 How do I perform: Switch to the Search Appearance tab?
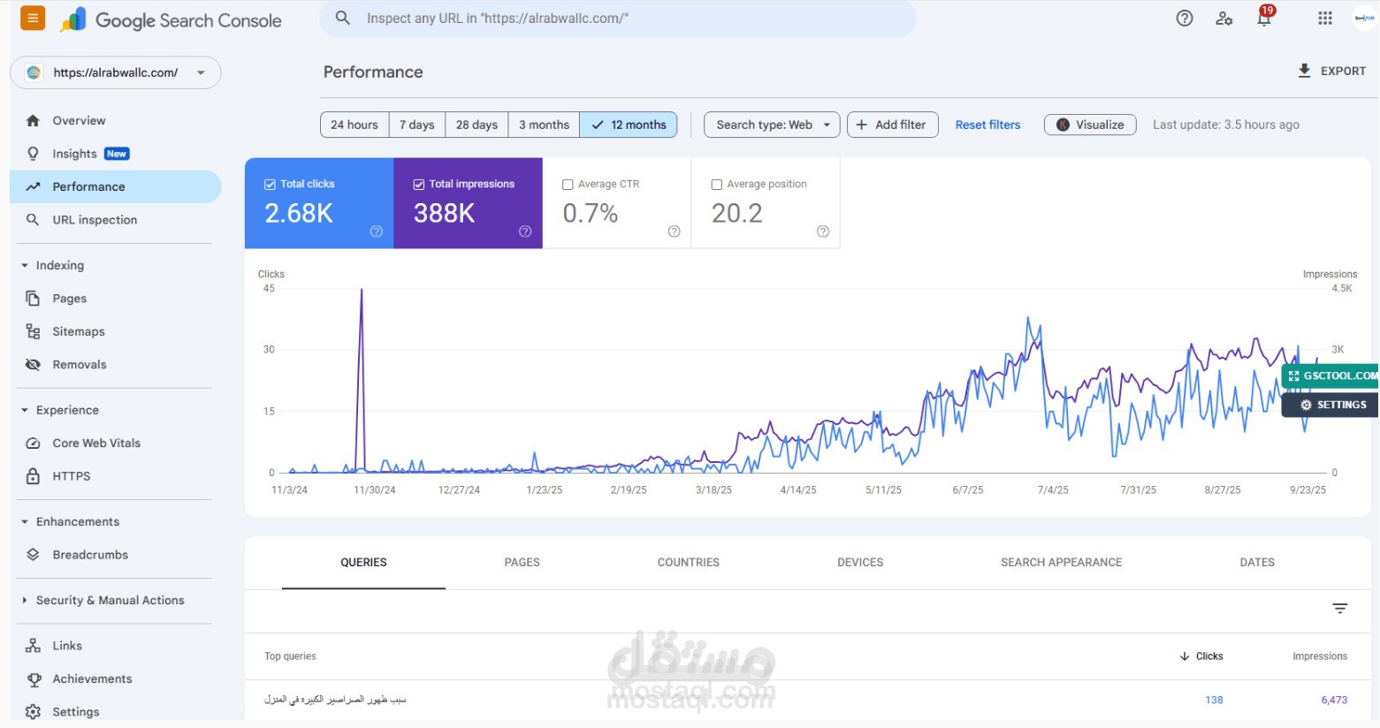click(1061, 562)
